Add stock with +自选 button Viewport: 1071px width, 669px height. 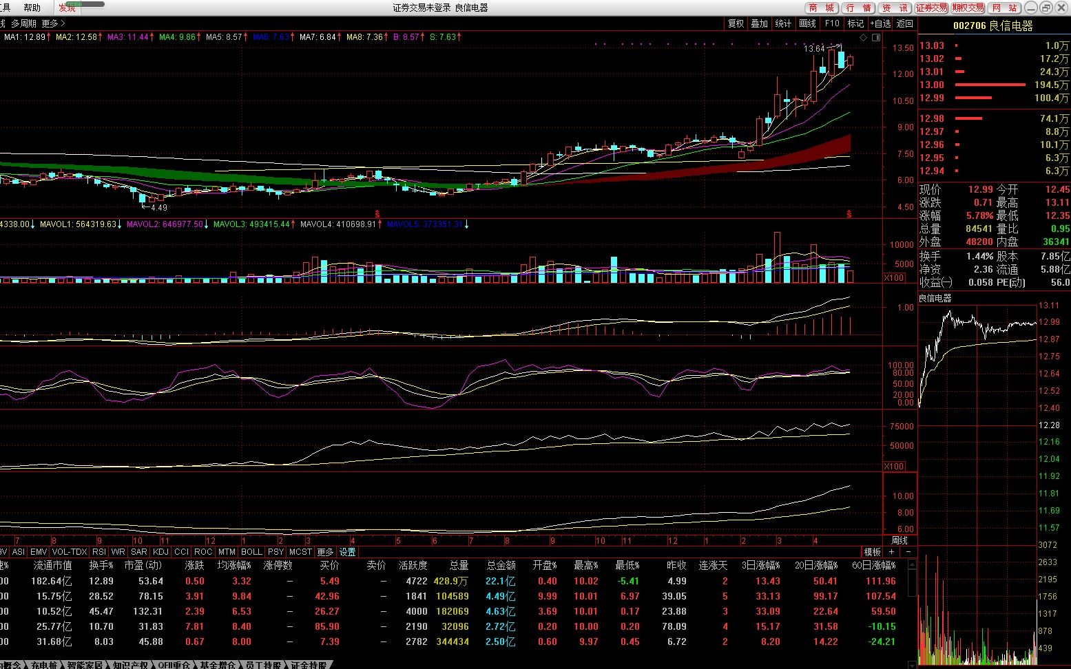pyautogui.click(x=881, y=23)
